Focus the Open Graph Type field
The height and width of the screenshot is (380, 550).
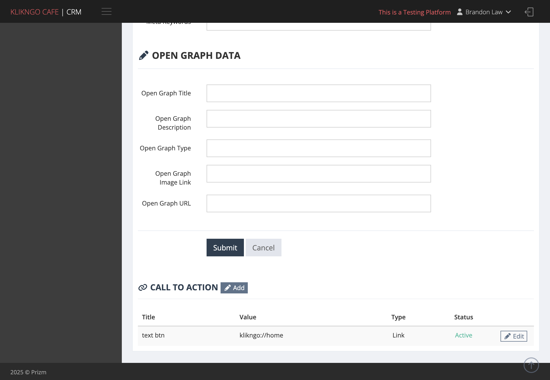pos(319,148)
